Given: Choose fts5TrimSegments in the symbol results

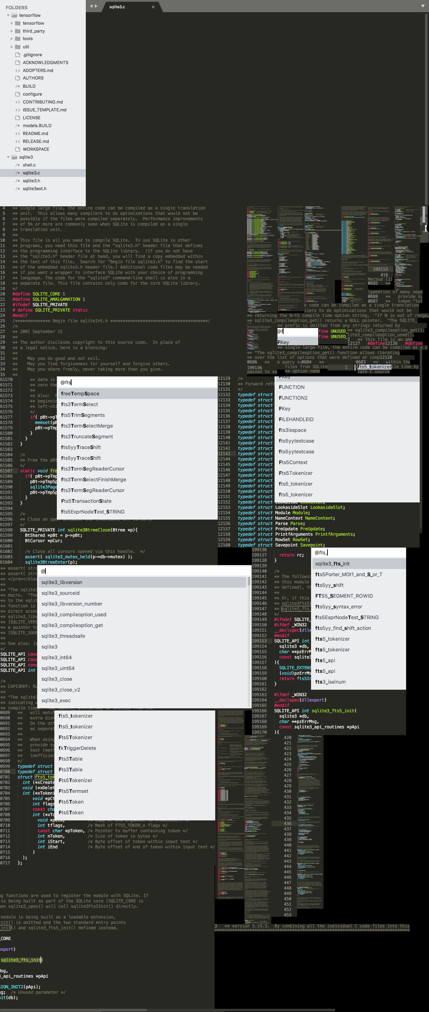Looking at the screenshot, I should [83, 415].
